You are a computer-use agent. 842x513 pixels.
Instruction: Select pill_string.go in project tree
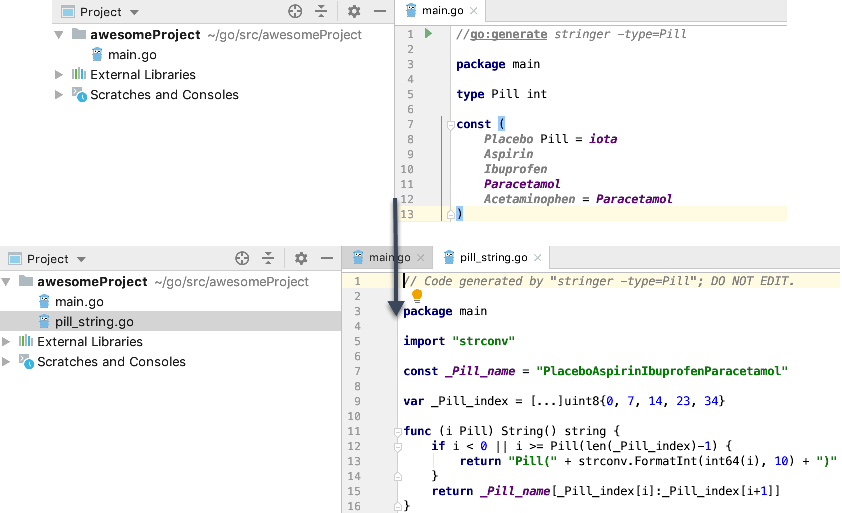170,321
